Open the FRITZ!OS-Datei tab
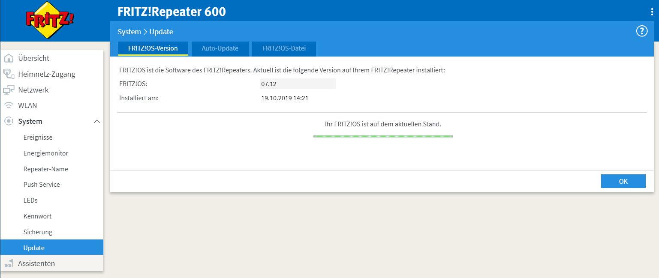This screenshot has height=278, width=659. (x=284, y=48)
